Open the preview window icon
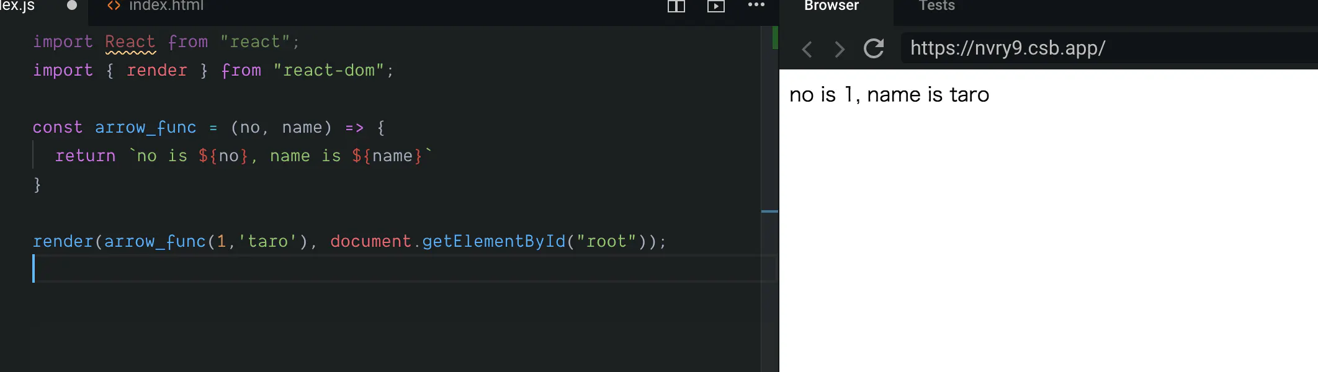The image size is (1318, 372). (716, 6)
